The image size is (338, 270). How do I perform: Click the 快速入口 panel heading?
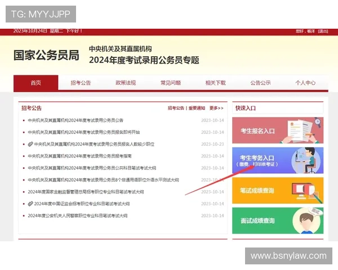(x=246, y=108)
